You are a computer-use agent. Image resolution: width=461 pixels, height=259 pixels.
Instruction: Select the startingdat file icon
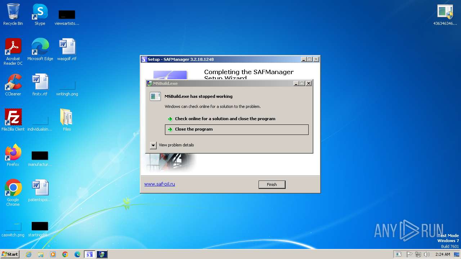(40, 229)
